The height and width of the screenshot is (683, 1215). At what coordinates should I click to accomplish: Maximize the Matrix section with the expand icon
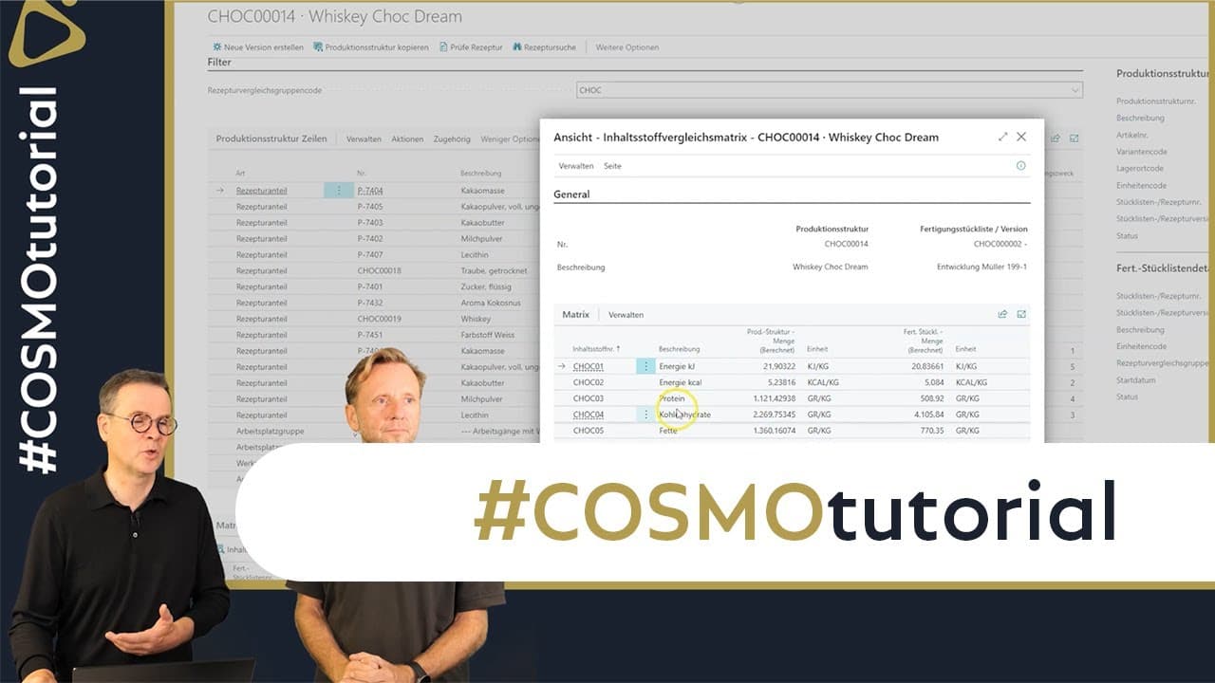coord(1021,314)
